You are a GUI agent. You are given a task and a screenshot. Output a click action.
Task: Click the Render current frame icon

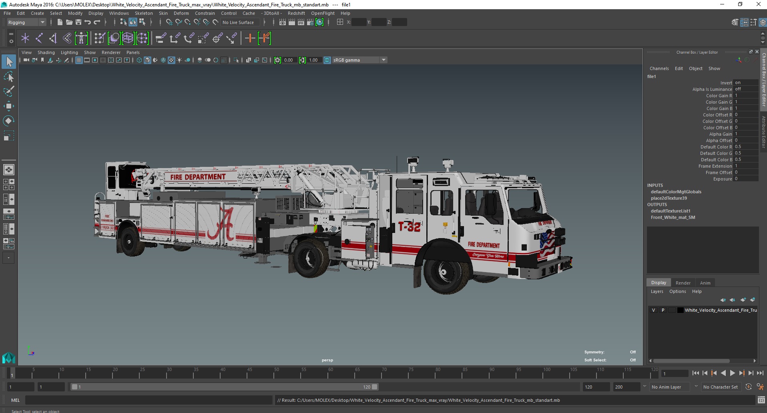(292, 22)
